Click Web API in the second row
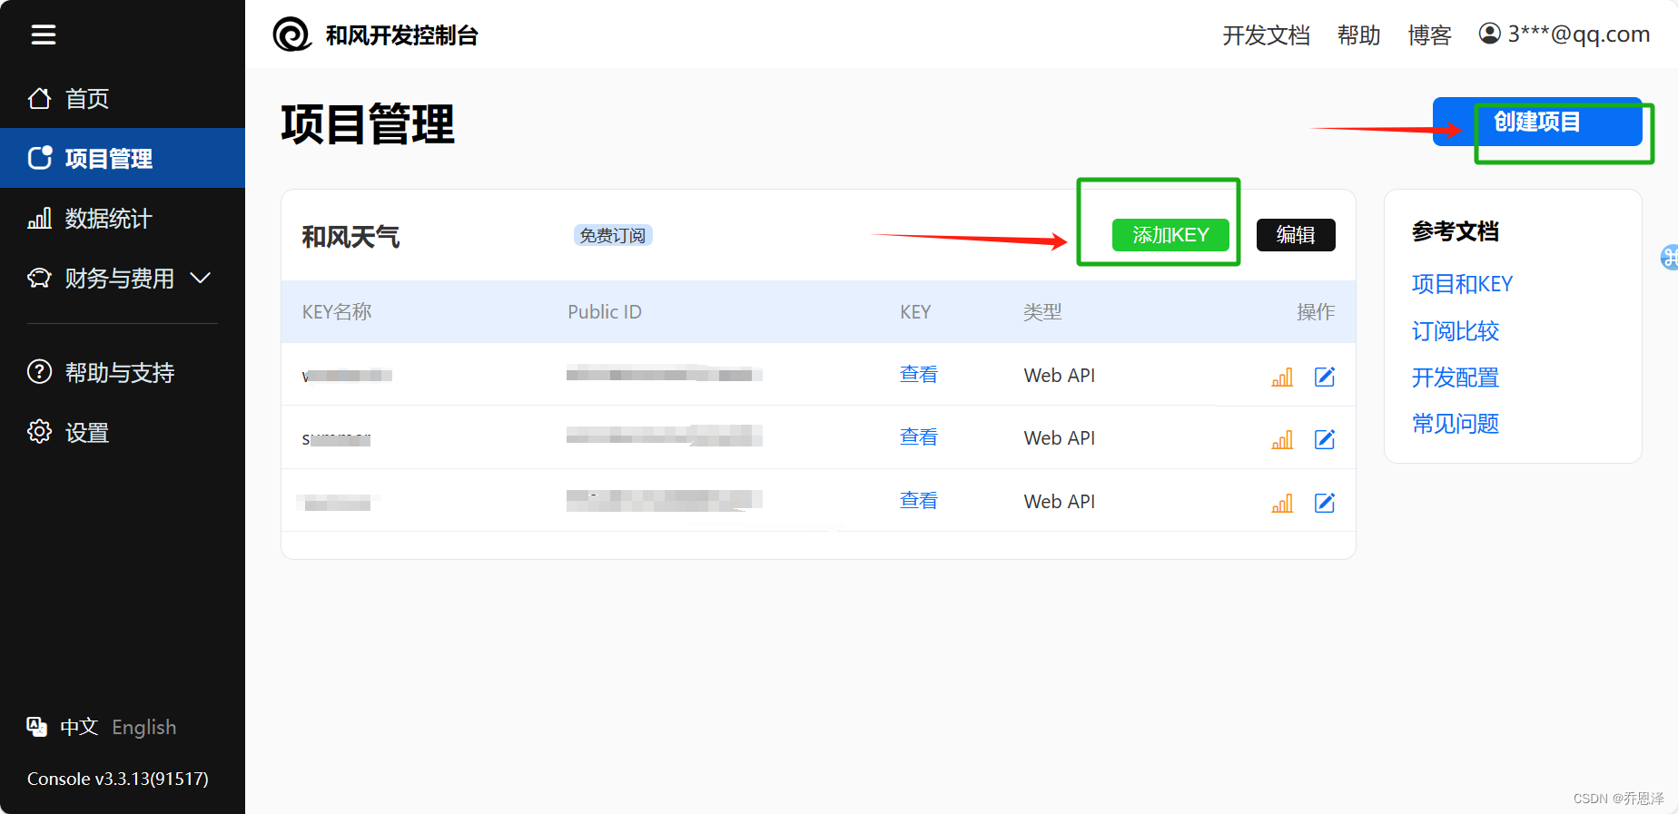1678x814 pixels. coord(1060,438)
